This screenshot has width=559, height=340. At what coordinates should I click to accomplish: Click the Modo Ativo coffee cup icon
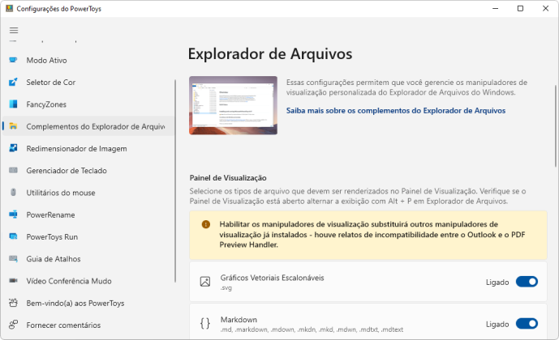13,60
